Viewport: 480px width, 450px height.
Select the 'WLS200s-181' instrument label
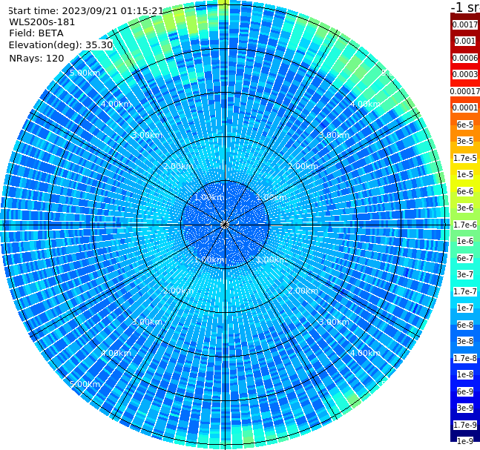(42, 22)
